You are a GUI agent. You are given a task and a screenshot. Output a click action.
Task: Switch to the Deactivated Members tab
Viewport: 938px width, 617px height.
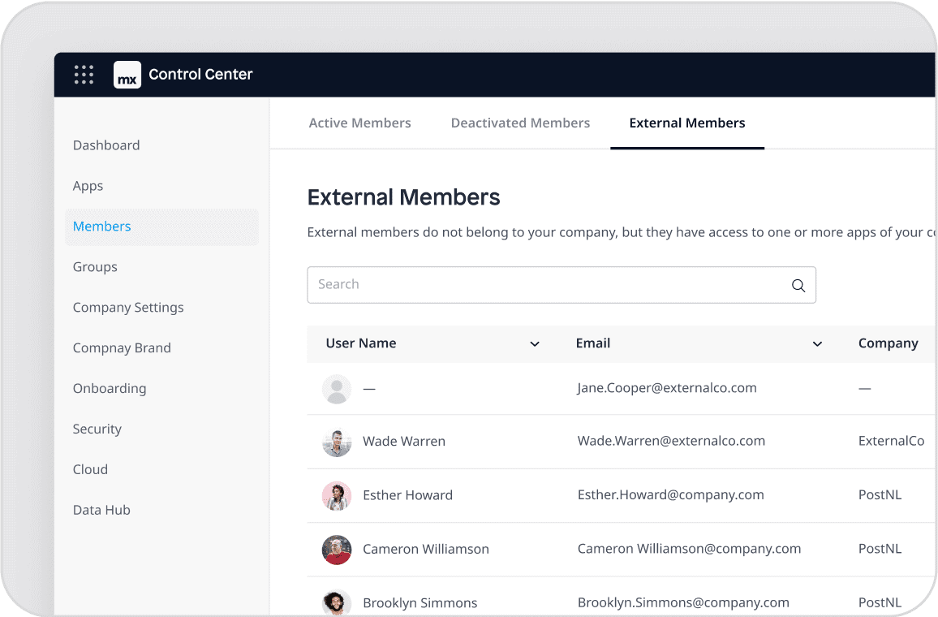pos(520,123)
